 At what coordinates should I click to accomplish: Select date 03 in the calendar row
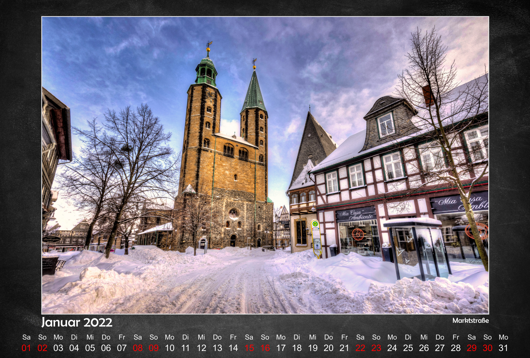(x=58, y=348)
